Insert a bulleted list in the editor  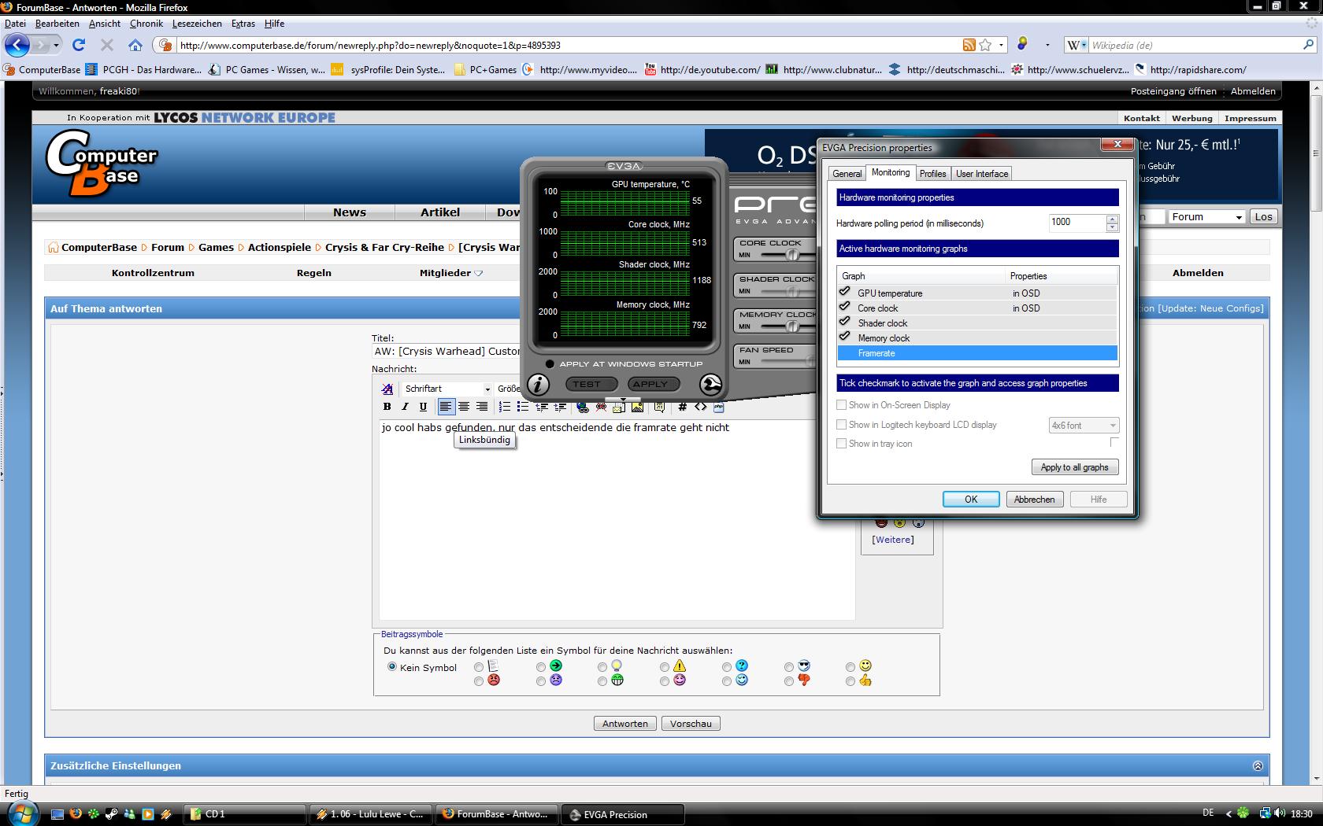click(x=523, y=407)
